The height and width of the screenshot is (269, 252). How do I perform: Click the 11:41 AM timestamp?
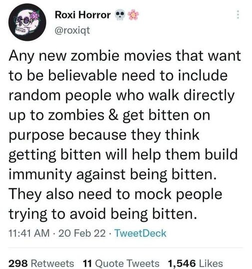tap(29, 233)
